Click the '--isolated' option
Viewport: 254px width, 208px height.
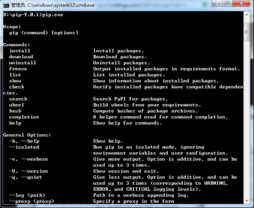coord(24,147)
